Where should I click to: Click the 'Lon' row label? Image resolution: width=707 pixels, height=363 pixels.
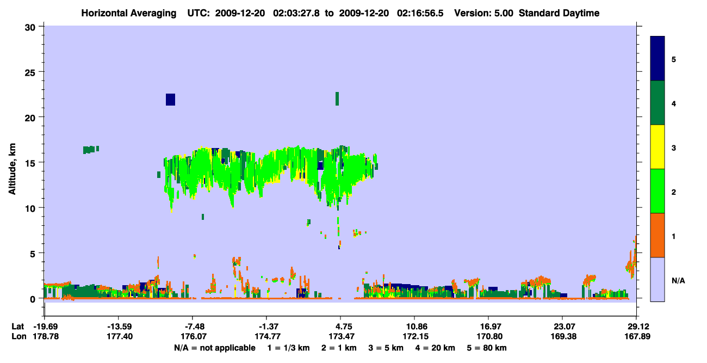(18, 336)
